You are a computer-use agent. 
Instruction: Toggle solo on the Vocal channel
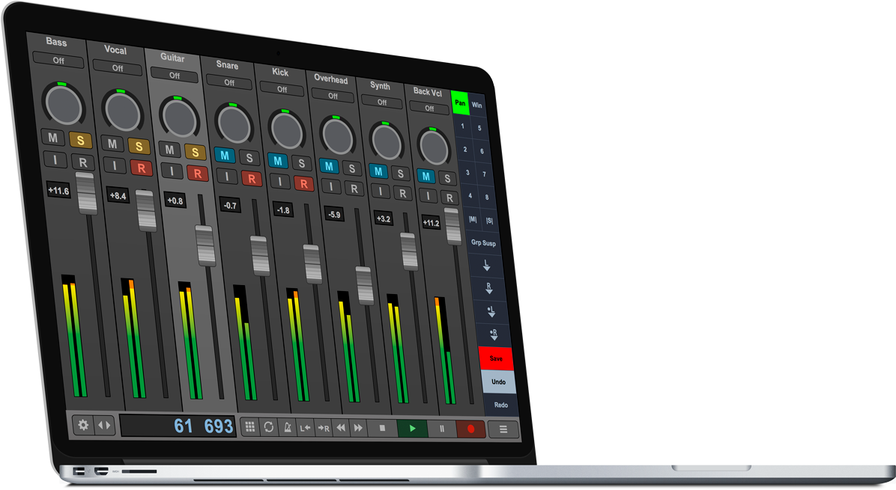tap(139, 147)
